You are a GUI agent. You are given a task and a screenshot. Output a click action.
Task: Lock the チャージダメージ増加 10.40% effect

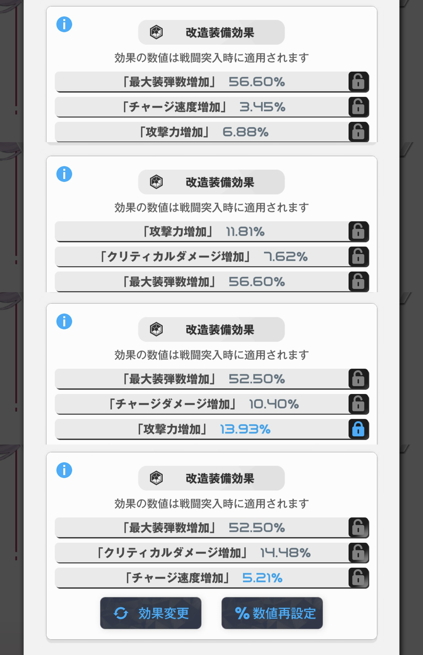click(x=358, y=404)
